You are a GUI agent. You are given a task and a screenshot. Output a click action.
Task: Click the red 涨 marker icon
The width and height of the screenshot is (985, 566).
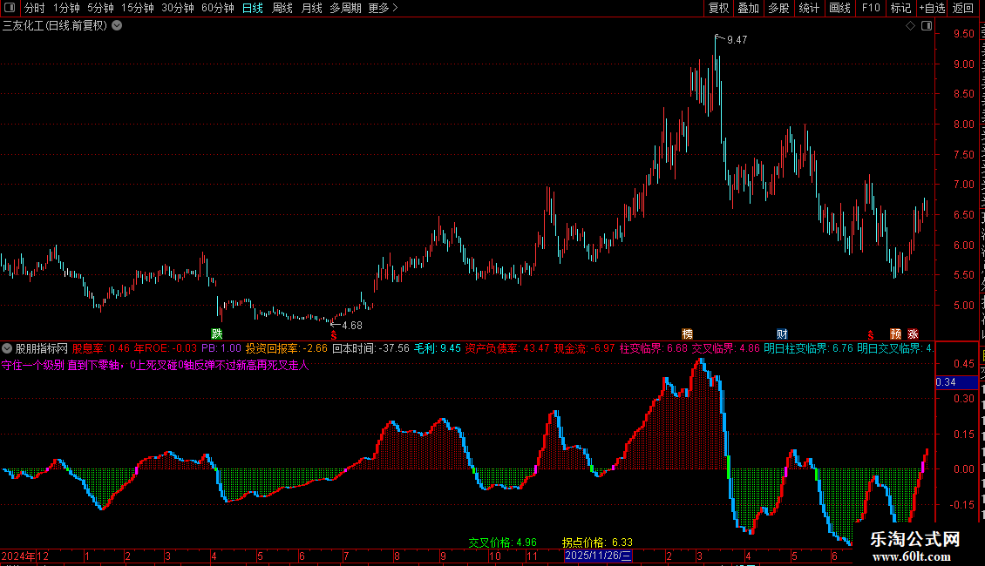[x=914, y=334]
